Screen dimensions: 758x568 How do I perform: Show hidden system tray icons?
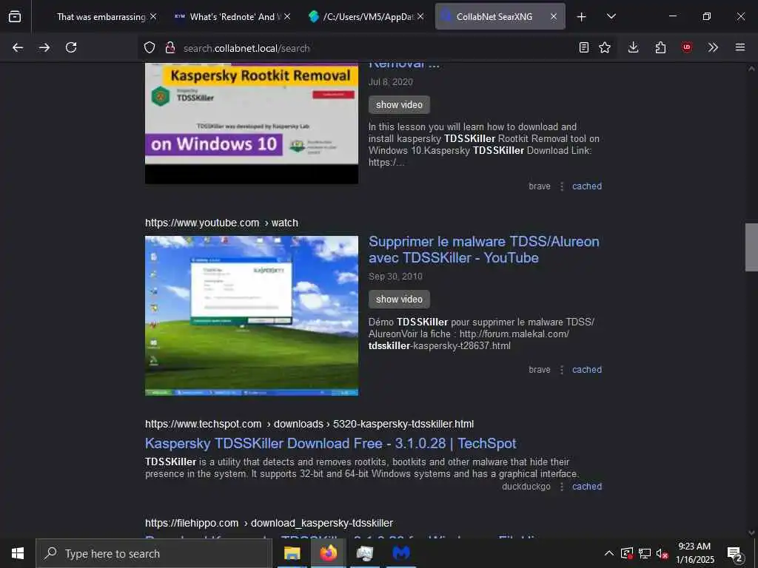pos(609,553)
